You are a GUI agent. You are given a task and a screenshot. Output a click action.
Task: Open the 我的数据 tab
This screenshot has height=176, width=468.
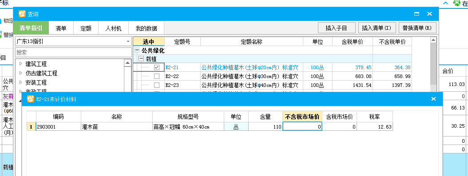[x=146, y=28]
